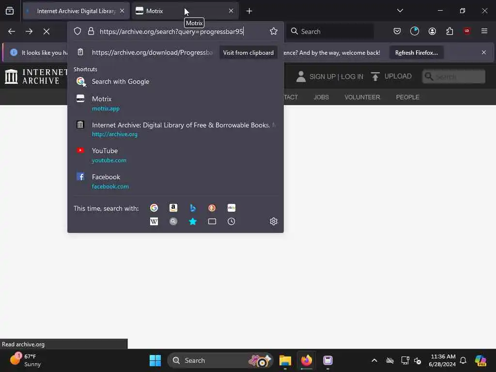Open the Internet Archive shortcut entry

coord(175,129)
